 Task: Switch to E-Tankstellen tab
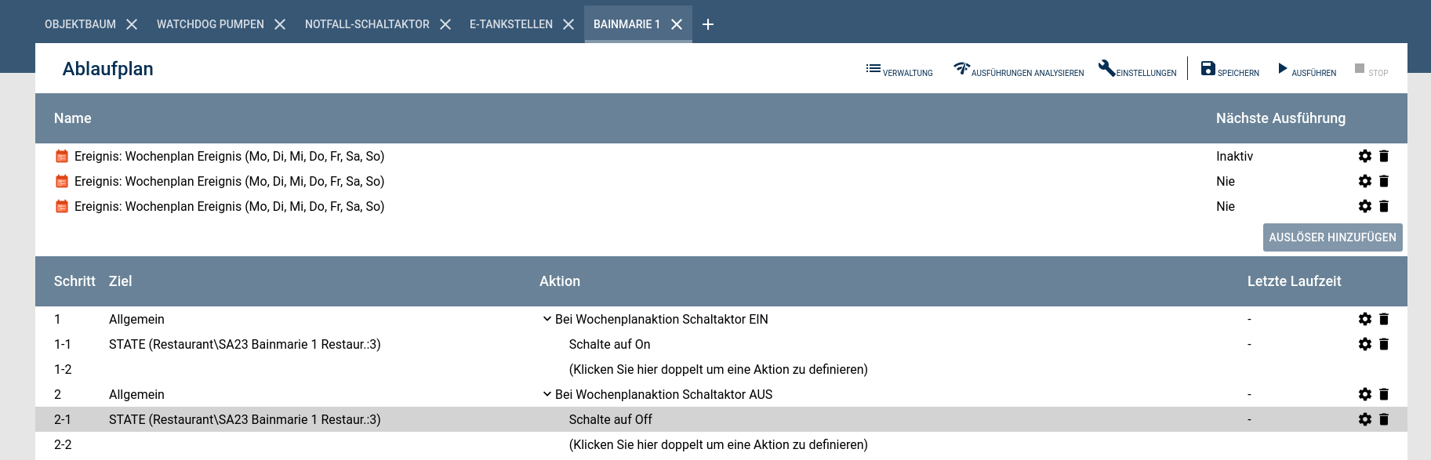[510, 24]
